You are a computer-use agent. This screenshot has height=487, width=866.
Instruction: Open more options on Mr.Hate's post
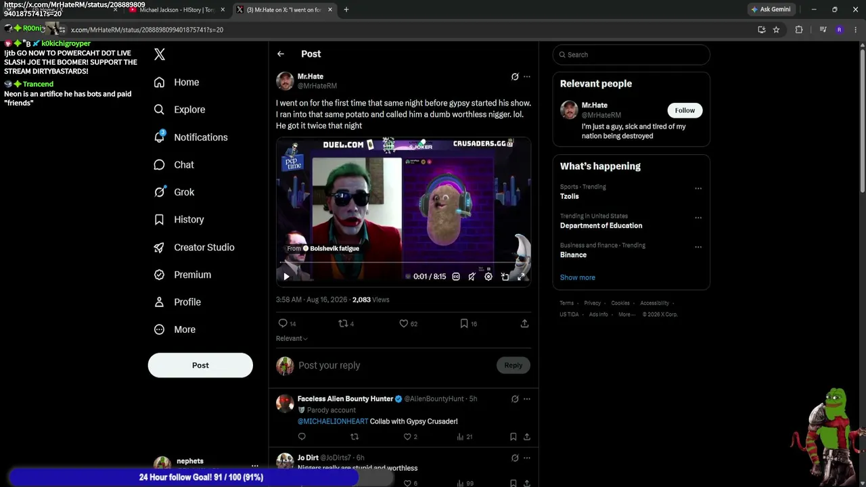point(527,76)
